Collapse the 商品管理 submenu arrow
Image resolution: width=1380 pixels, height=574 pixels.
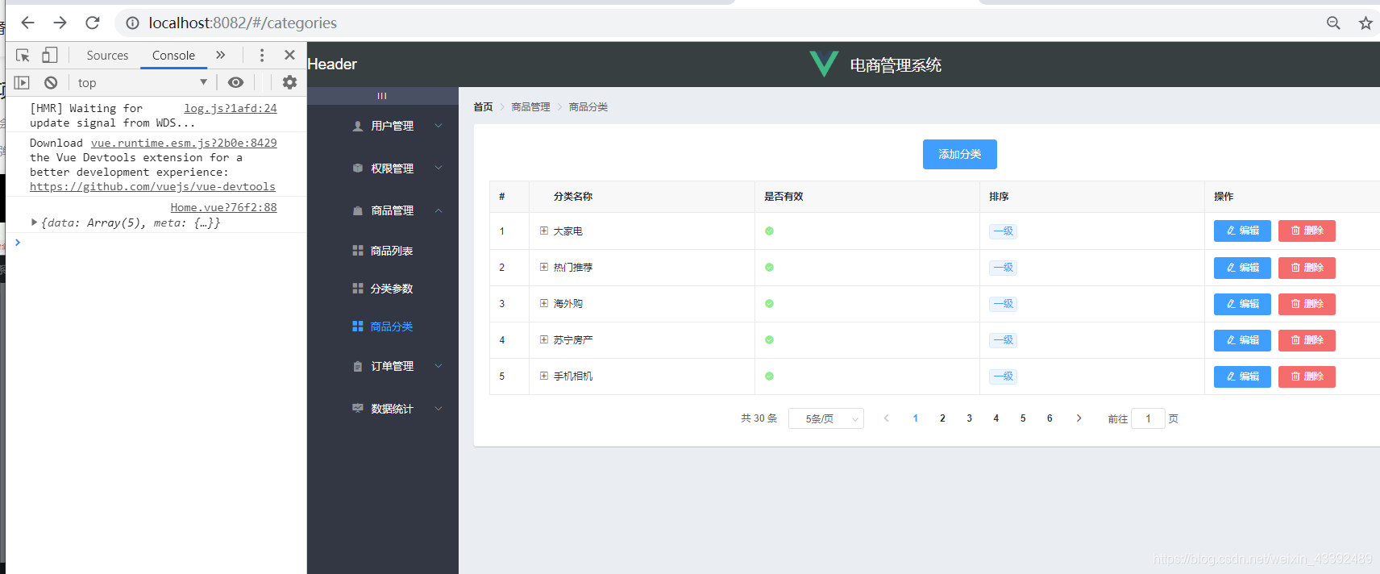tap(439, 210)
